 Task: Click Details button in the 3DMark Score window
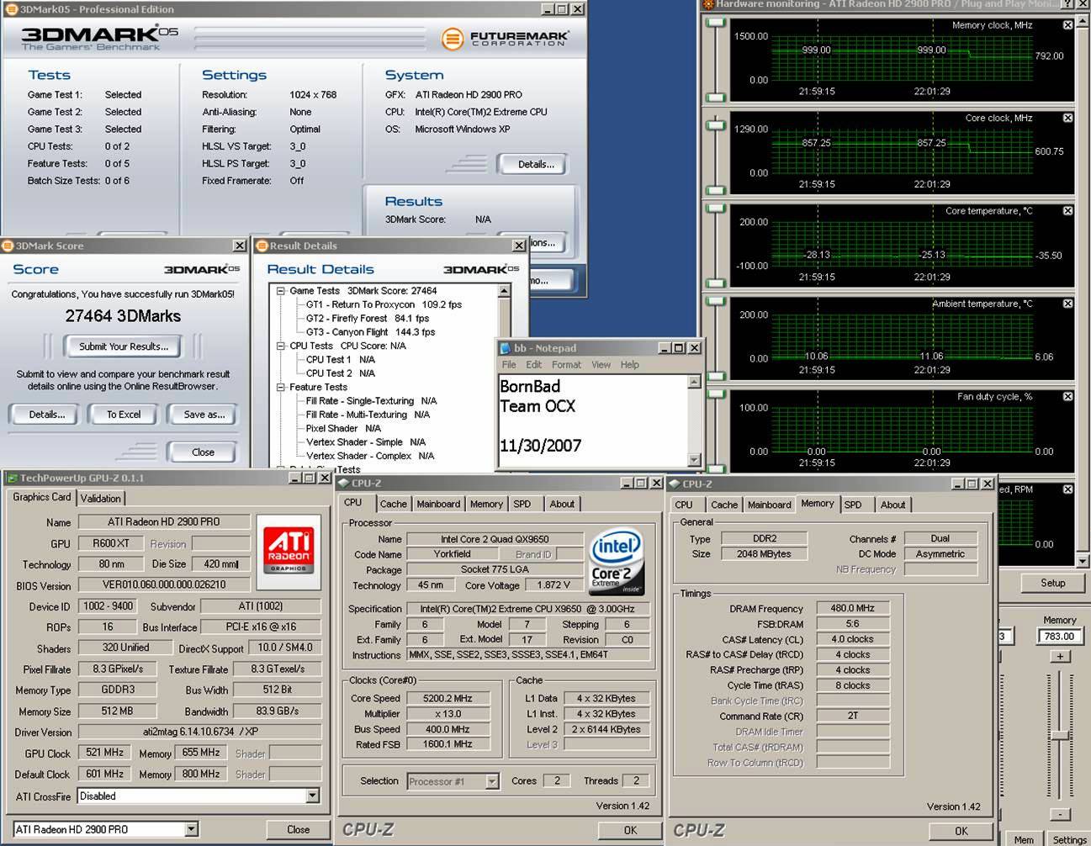[x=47, y=415]
